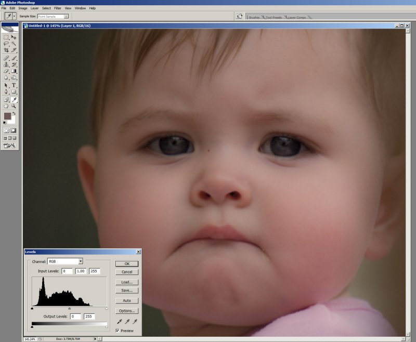Viewport: 416px width, 342px height.
Task: Select the Eyedropper tool in toolbox
Action: point(14,100)
